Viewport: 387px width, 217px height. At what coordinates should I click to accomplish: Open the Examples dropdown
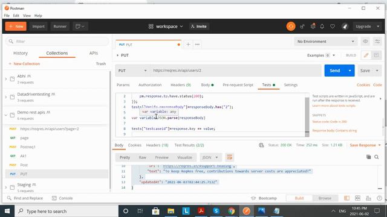pyautogui.click(x=321, y=55)
